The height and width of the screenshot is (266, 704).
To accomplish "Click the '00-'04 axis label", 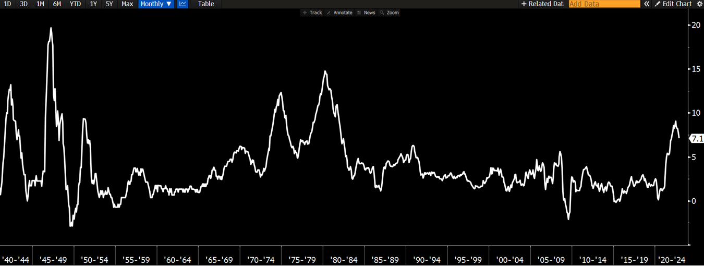I will click(x=511, y=259).
